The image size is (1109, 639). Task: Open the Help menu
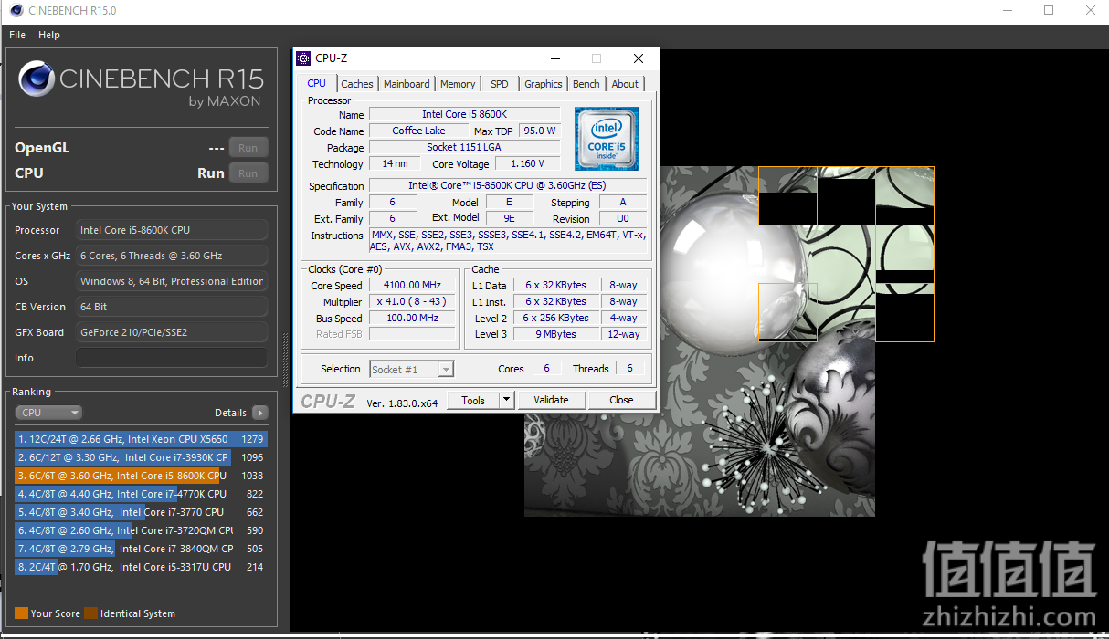tap(49, 35)
